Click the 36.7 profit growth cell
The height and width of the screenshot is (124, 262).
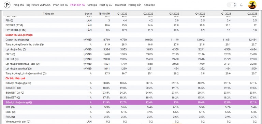[125, 74]
